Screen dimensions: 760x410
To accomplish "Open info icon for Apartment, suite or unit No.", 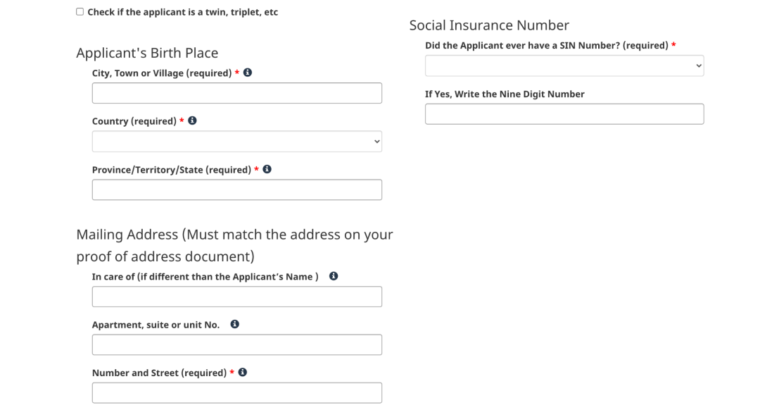I will (234, 323).
